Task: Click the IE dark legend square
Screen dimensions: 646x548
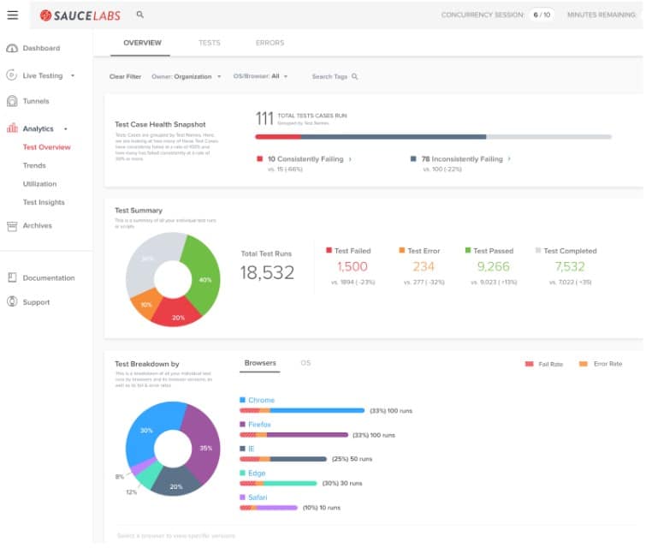Action: pos(243,449)
